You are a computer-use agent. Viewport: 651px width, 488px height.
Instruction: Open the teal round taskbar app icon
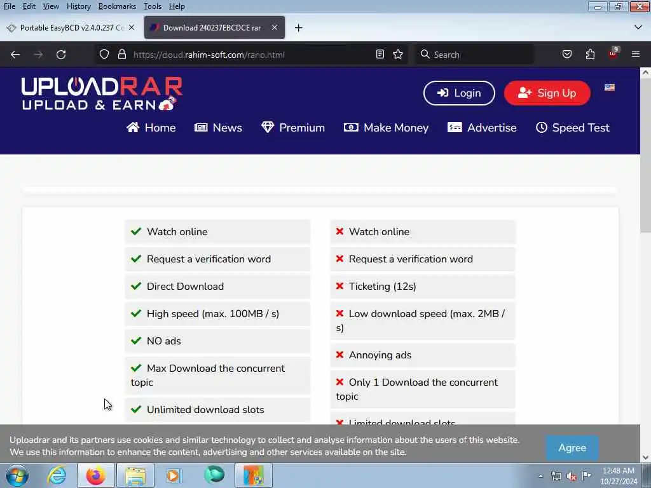214,475
